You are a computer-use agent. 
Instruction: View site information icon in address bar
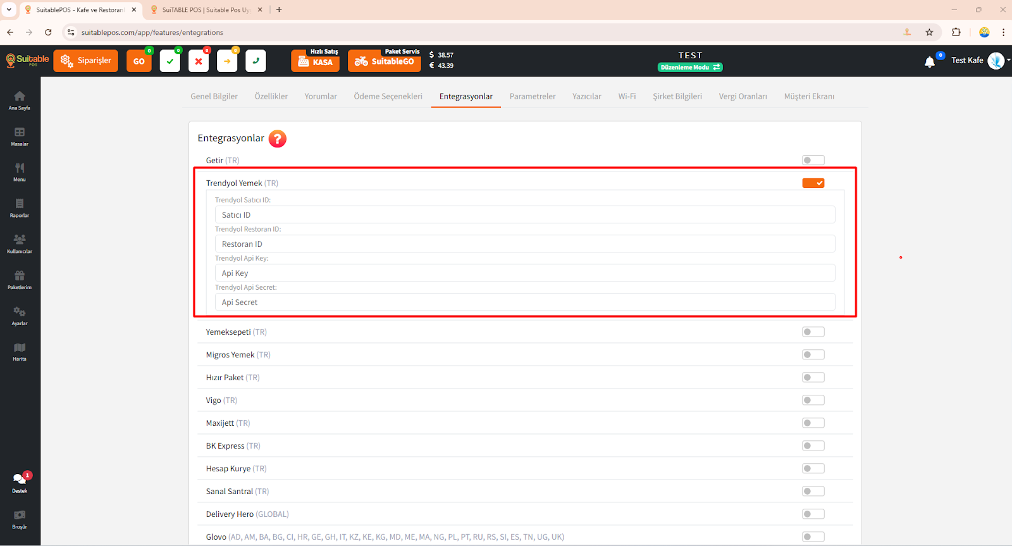point(71,32)
